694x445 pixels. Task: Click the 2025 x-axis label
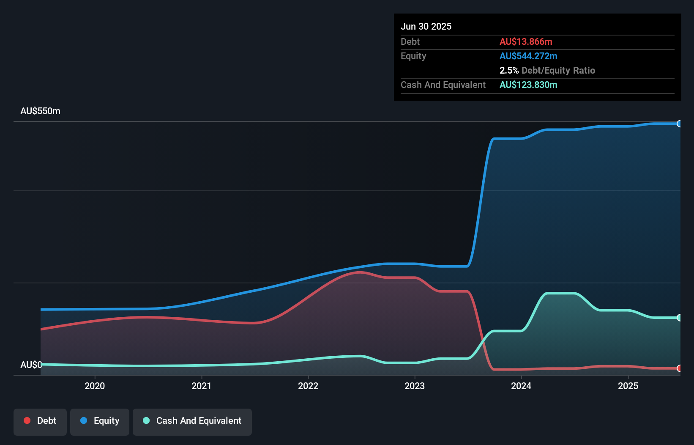628,386
